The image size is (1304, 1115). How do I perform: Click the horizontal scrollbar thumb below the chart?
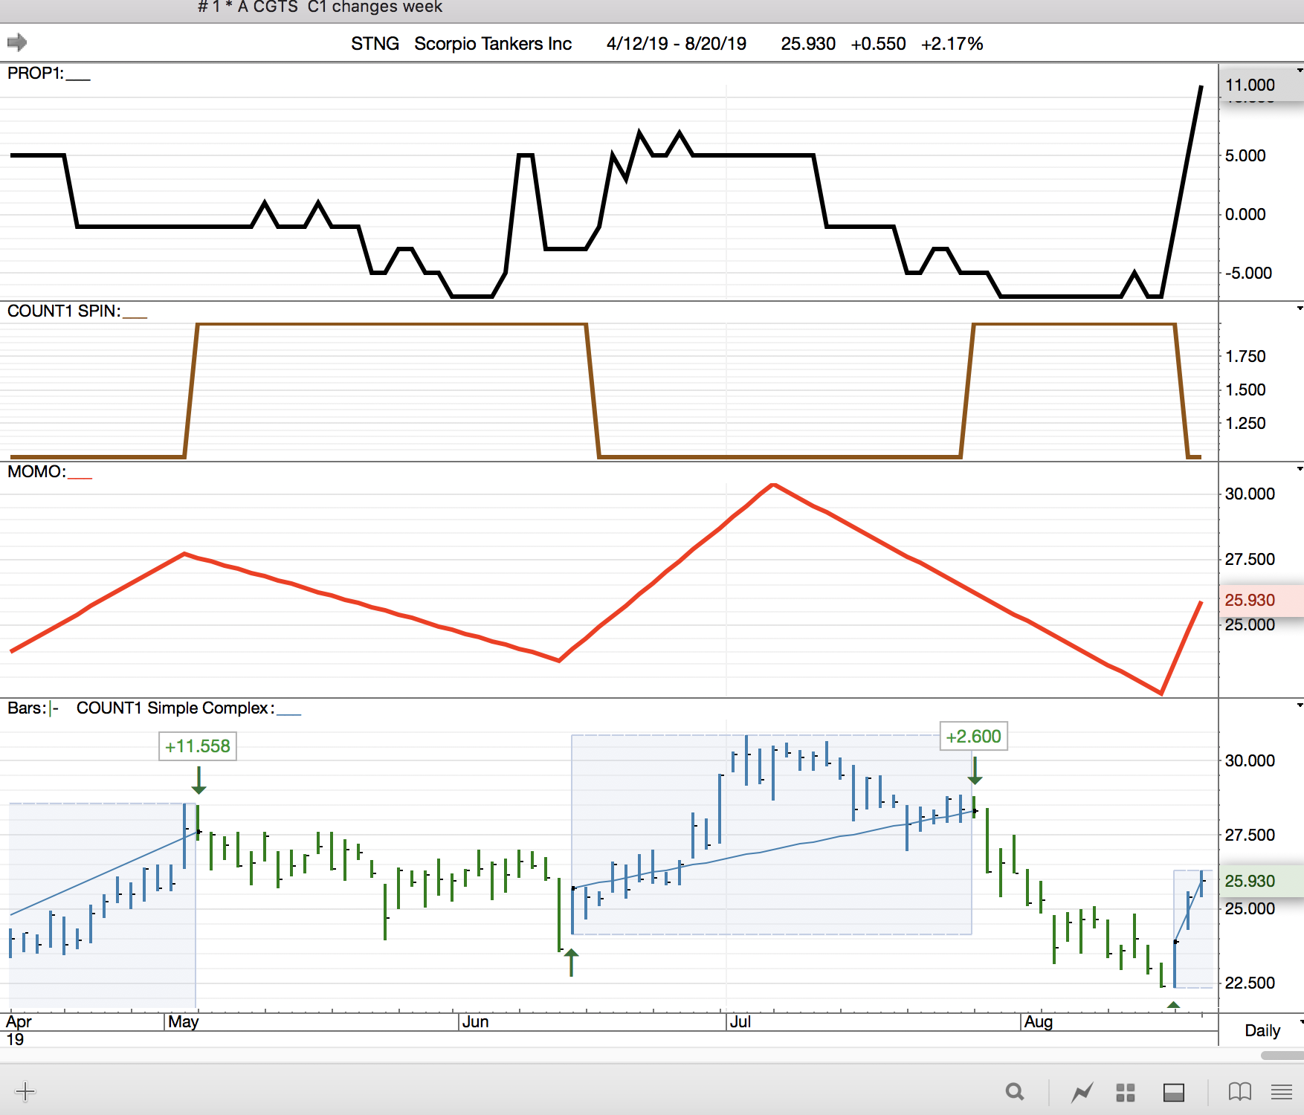tap(1282, 1056)
